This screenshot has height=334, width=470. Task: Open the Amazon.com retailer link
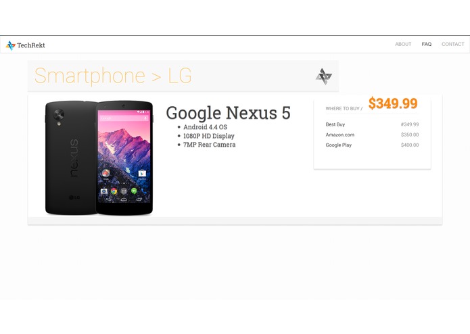click(x=340, y=135)
